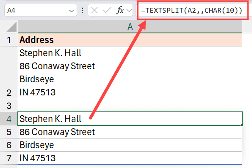
Task: Select row 3 header
Action: tap(9, 106)
